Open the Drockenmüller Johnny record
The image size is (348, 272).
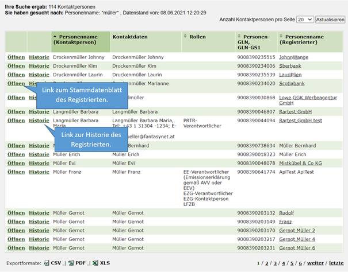pyautogui.click(x=16, y=57)
